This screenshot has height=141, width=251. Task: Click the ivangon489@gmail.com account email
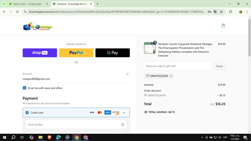pyautogui.click(x=36, y=79)
